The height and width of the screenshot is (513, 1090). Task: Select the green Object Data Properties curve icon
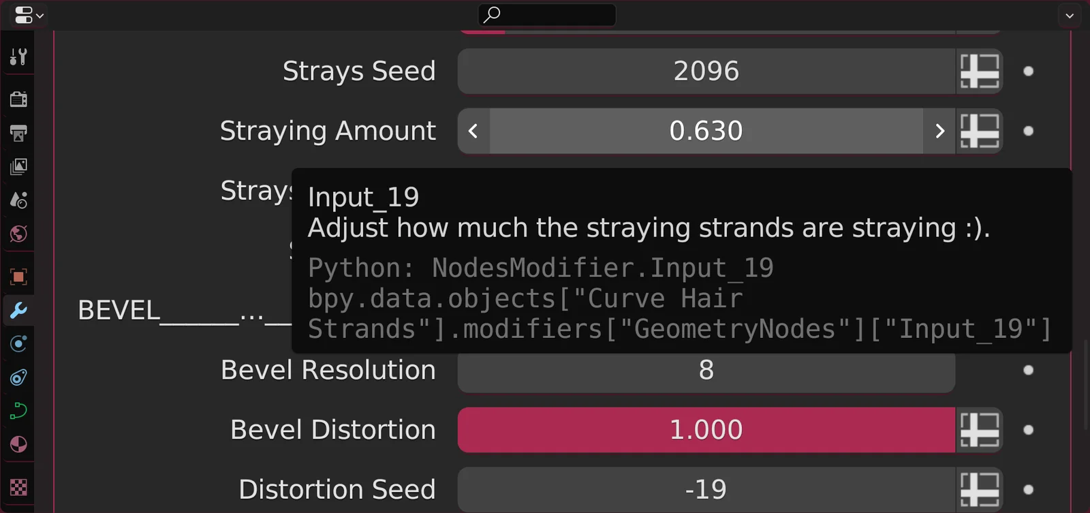coord(18,410)
